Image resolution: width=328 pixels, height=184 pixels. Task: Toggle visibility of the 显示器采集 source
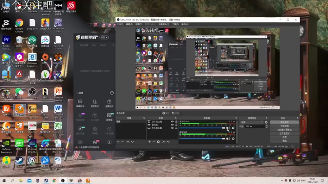[x=172, y=128]
